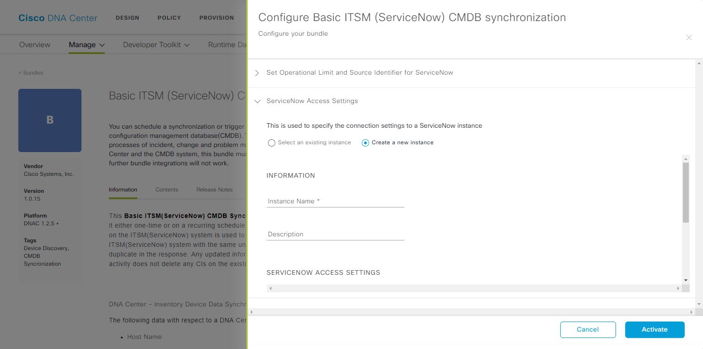The width and height of the screenshot is (703, 349).
Task: Switch to the Information tab
Action: tap(123, 190)
